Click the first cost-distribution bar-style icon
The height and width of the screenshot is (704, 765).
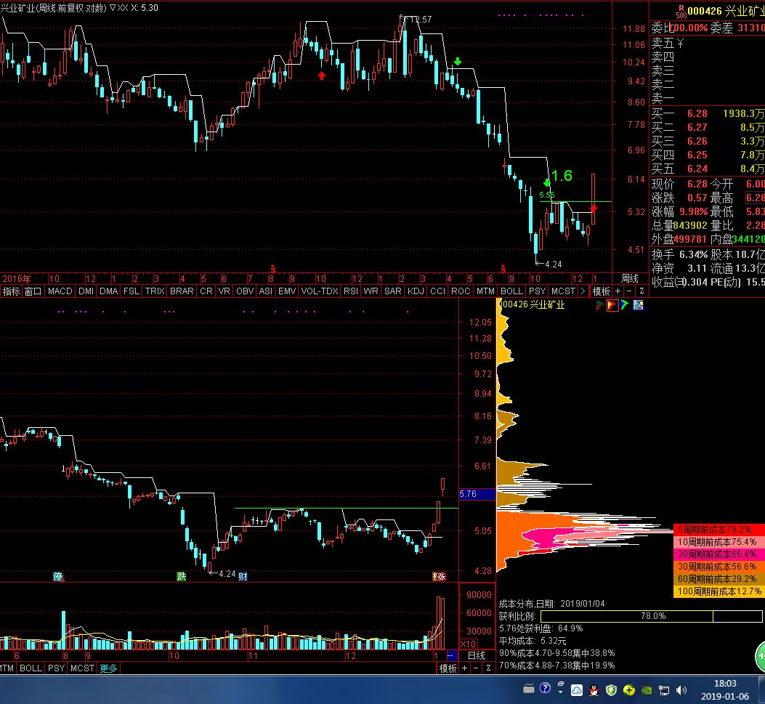[x=600, y=305]
